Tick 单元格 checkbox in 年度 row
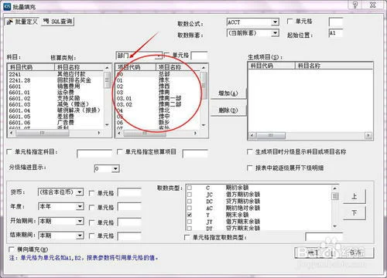 [91, 207]
